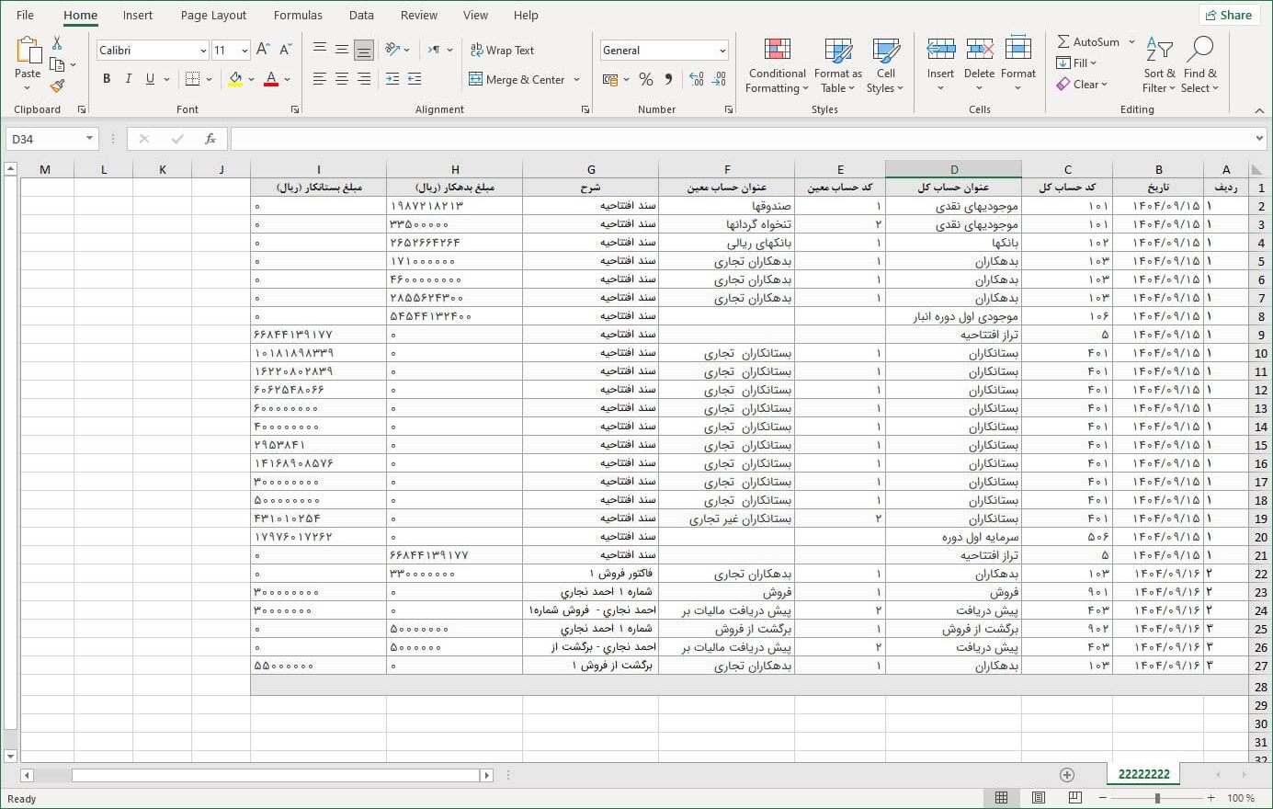The height and width of the screenshot is (809, 1273).
Task: Toggle Underline formatting
Action: click(x=150, y=79)
